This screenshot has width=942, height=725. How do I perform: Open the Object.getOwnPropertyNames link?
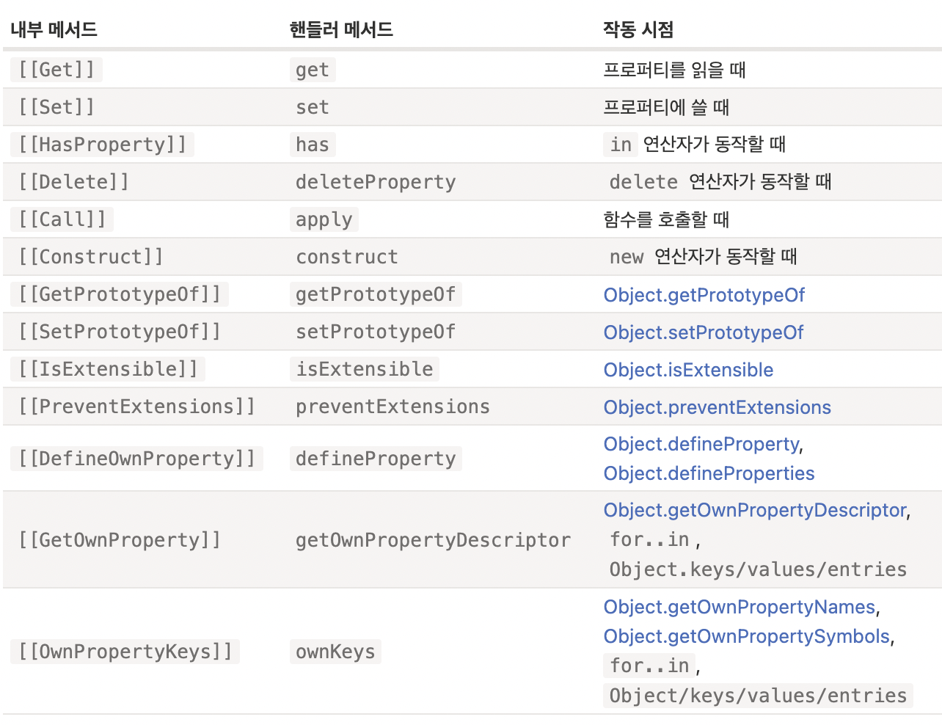(740, 607)
